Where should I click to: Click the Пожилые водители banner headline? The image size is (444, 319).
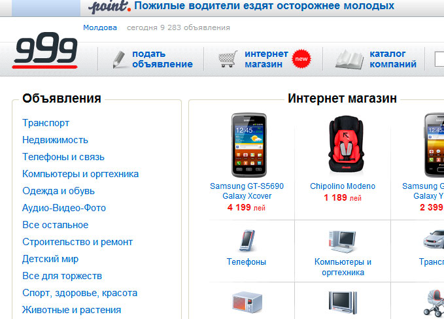264,6
